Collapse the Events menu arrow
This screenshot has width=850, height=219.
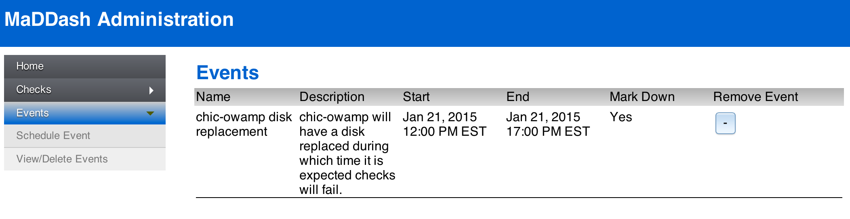pos(150,114)
